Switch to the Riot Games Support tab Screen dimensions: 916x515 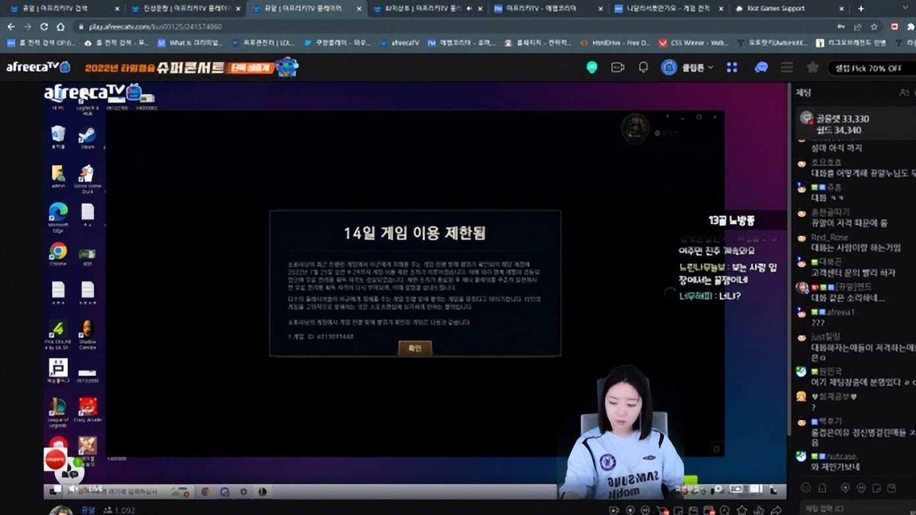point(789,9)
